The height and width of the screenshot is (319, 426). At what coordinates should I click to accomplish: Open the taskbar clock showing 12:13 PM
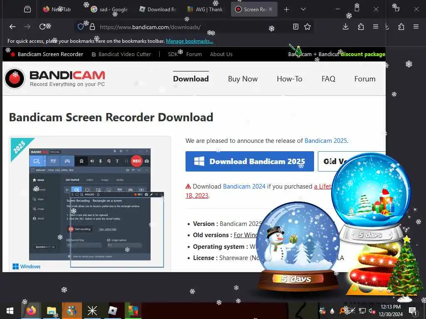point(391,311)
